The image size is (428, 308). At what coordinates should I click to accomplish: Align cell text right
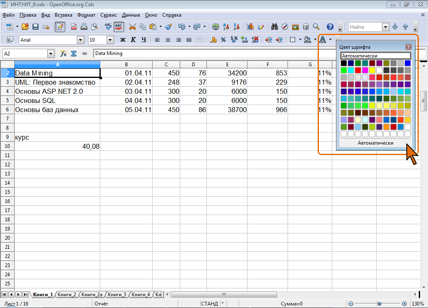click(x=178, y=40)
